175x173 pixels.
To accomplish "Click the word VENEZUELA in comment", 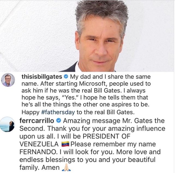I will [39, 144].
